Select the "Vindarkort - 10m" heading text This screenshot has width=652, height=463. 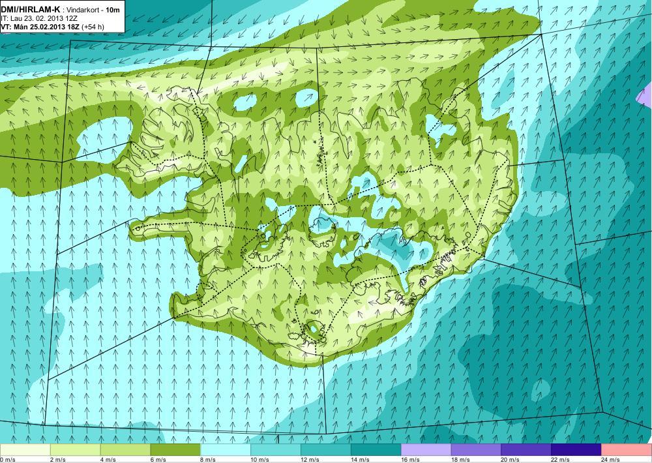click(93, 8)
